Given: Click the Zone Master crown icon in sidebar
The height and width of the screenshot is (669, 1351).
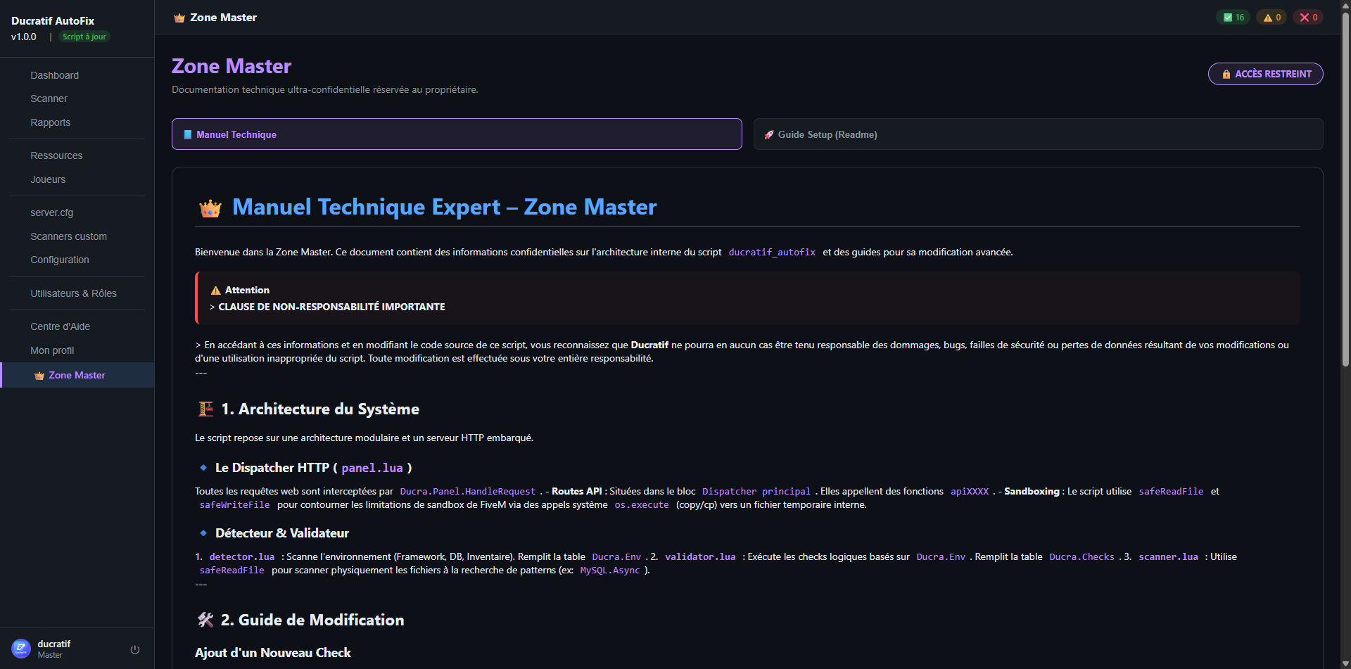Looking at the screenshot, I should pos(39,375).
